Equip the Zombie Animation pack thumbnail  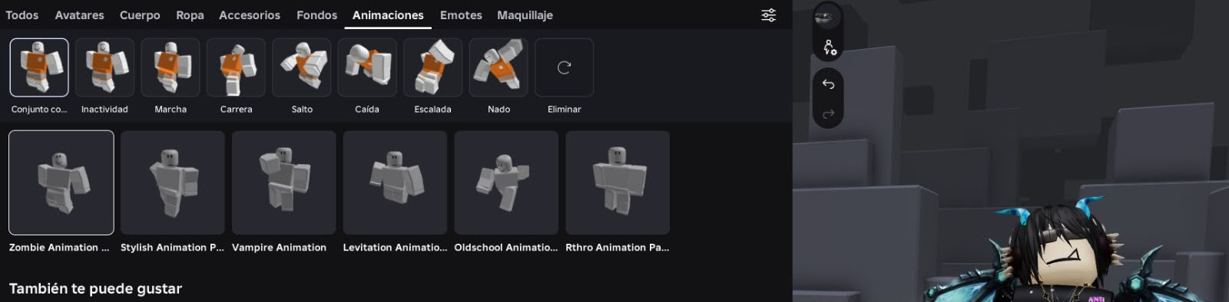coord(61,182)
